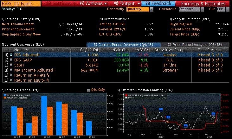The height and width of the screenshot is (139, 232).
Task: Open the Currency dropdown arrow
Action: pos(228,9)
